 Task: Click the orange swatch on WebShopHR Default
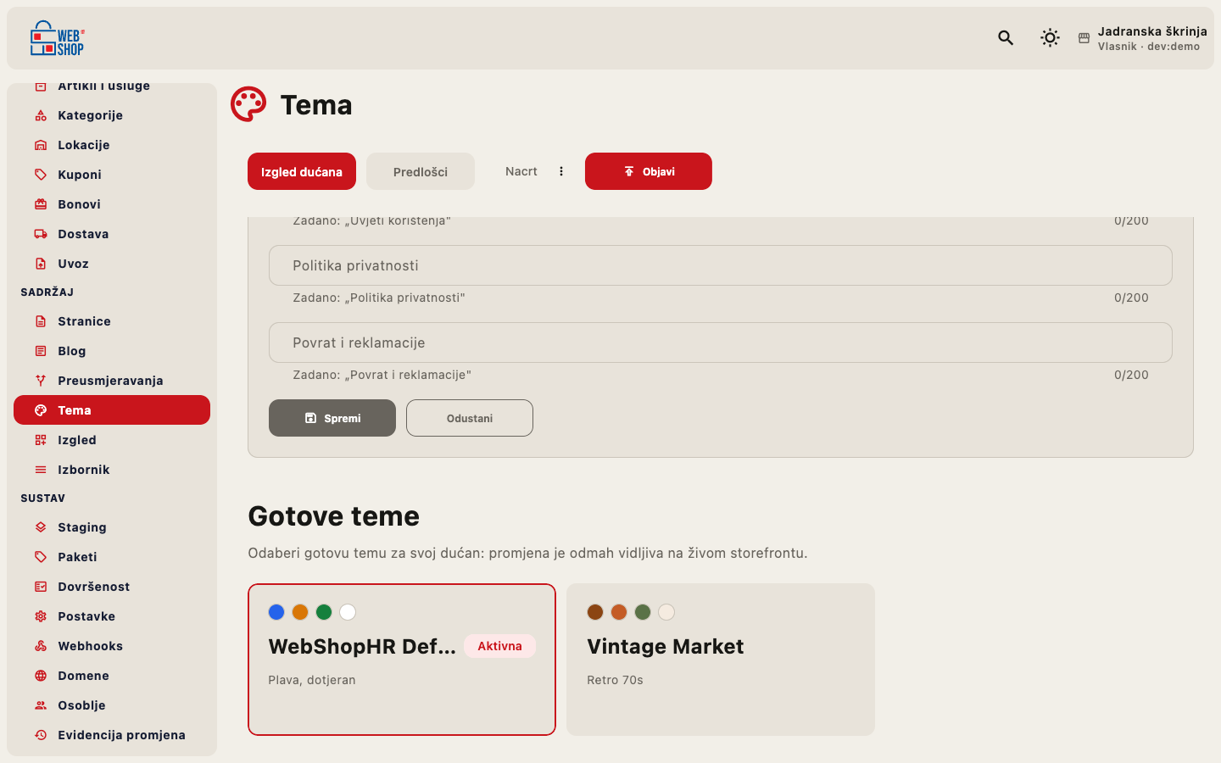pyautogui.click(x=300, y=612)
